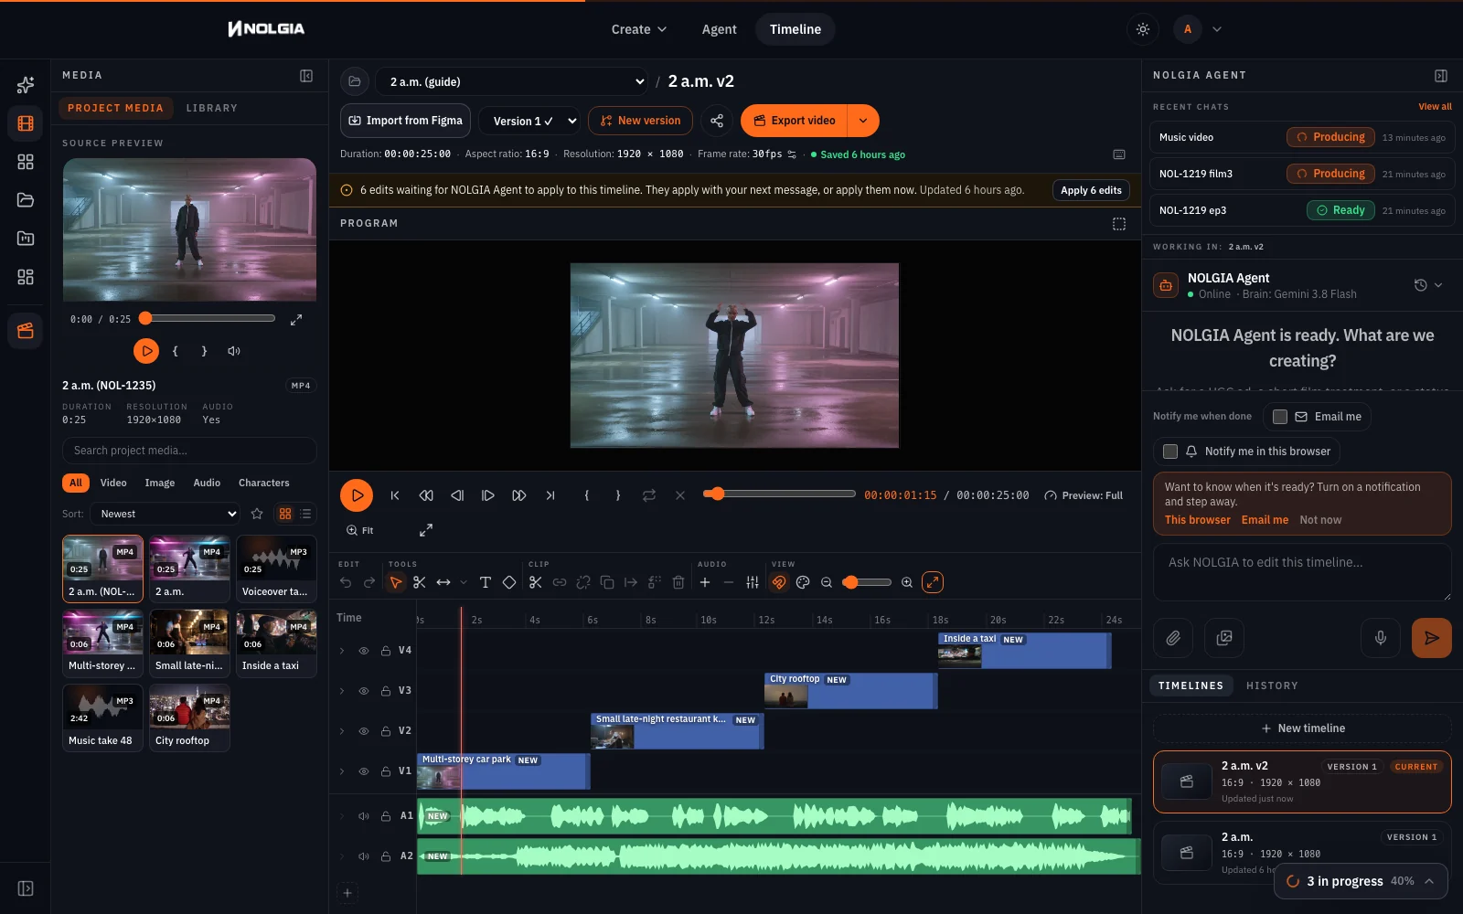The width and height of the screenshot is (1463, 914).
Task: Filter media by Characters
Action: [264, 483]
